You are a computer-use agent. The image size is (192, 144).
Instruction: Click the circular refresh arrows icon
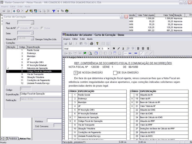coord(18,11)
